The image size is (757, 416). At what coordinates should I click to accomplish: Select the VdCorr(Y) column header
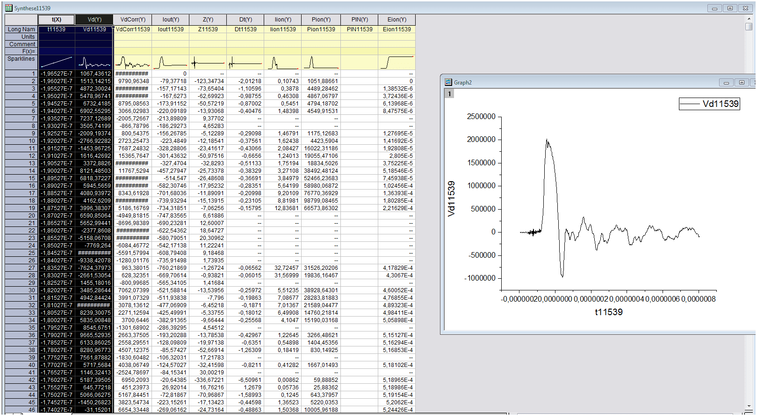[x=133, y=20]
